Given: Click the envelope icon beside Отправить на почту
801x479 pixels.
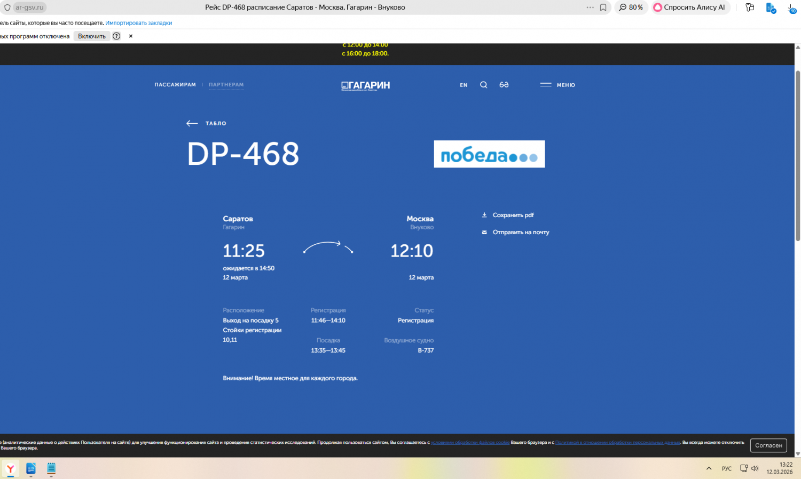Looking at the screenshot, I should click(484, 232).
